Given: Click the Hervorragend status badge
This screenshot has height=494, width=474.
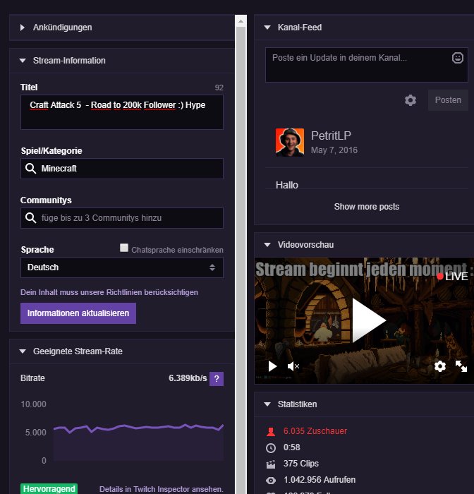Looking at the screenshot, I should coord(49,488).
